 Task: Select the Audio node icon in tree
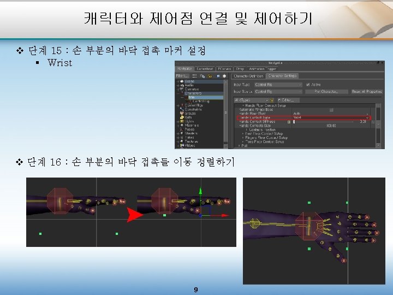pos(182,85)
